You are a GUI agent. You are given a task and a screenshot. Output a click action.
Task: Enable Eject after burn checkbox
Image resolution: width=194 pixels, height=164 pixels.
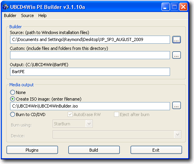116,114
